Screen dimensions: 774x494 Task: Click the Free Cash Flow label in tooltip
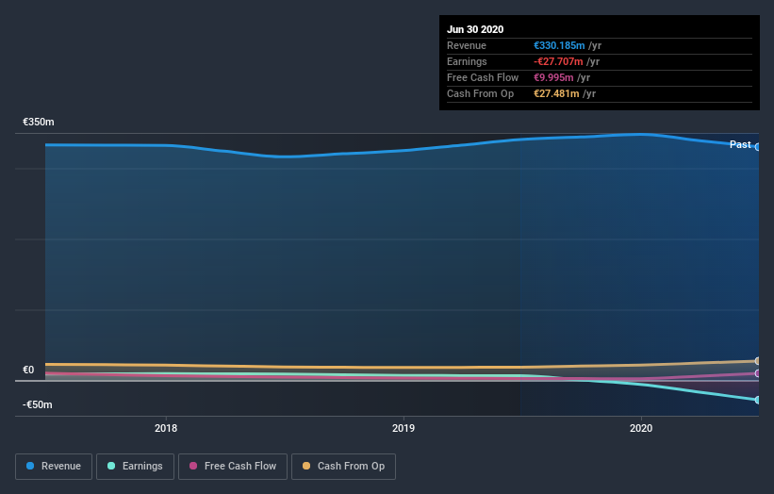(x=483, y=77)
